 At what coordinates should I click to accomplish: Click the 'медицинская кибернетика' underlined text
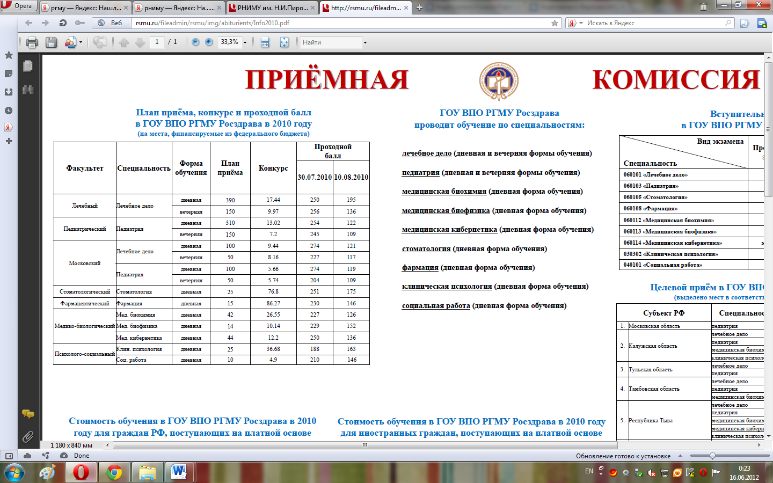point(449,230)
